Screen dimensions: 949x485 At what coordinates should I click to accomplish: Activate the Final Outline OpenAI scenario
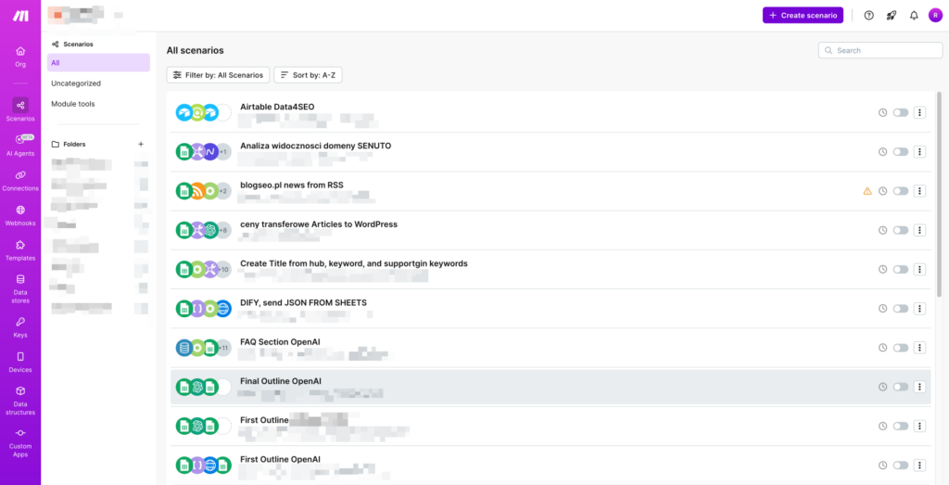click(x=900, y=387)
